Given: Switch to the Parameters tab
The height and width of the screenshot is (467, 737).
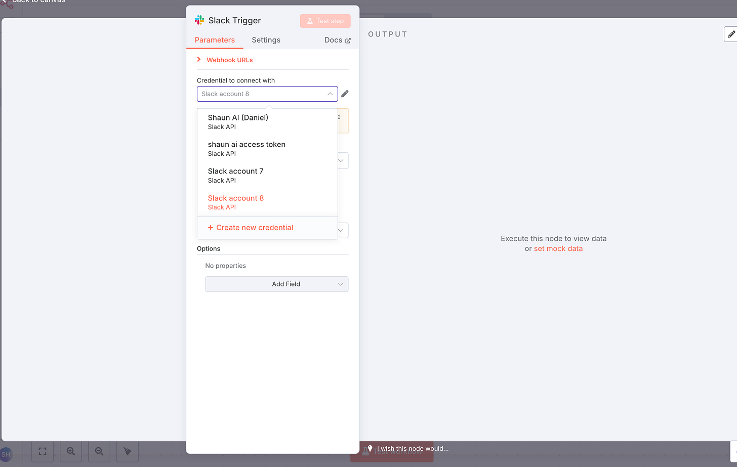Looking at the screenshot, I should 215,40.
